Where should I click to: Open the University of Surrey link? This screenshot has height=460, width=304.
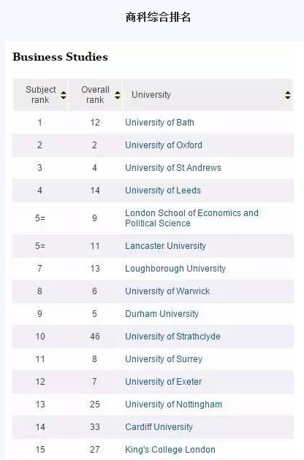coord(164,359)
